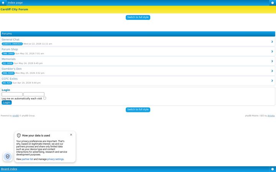This screenshot has width=276, height=172.
Task: Click the bottom 'Switch to full style' button
Action: [x=138, y=110]
